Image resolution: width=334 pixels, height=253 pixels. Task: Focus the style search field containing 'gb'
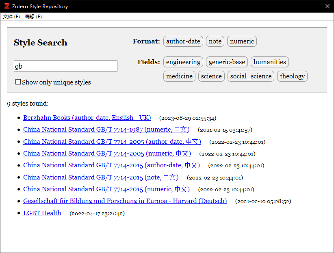click(65, 66)
